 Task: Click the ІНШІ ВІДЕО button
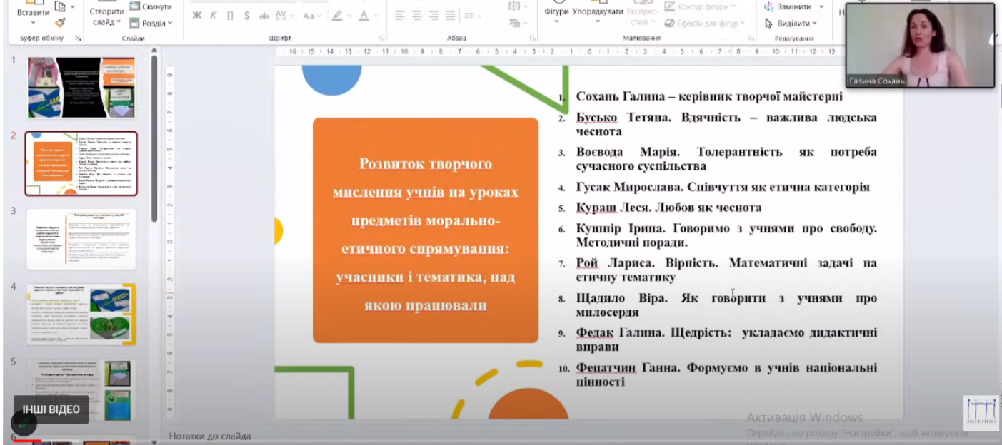pos(51,409)
